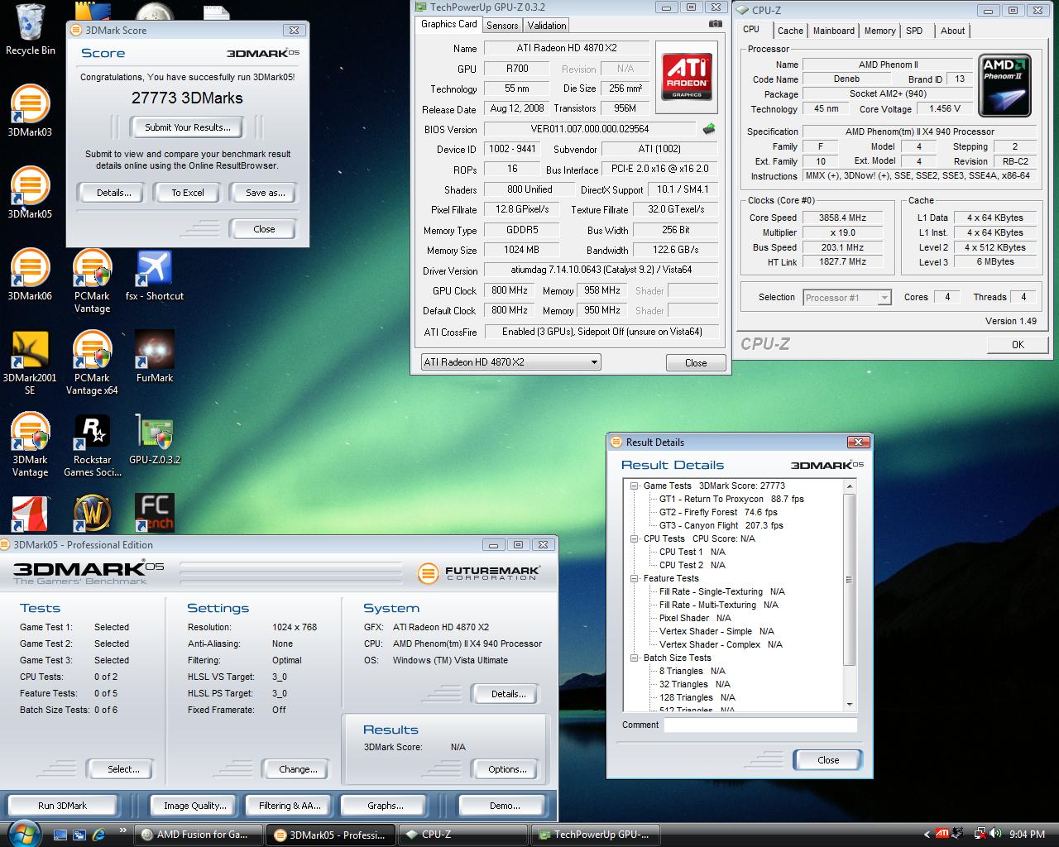Open the FC bench desktop icon
This screenshot has height=847, width=1059.
(x=155, y=513)
